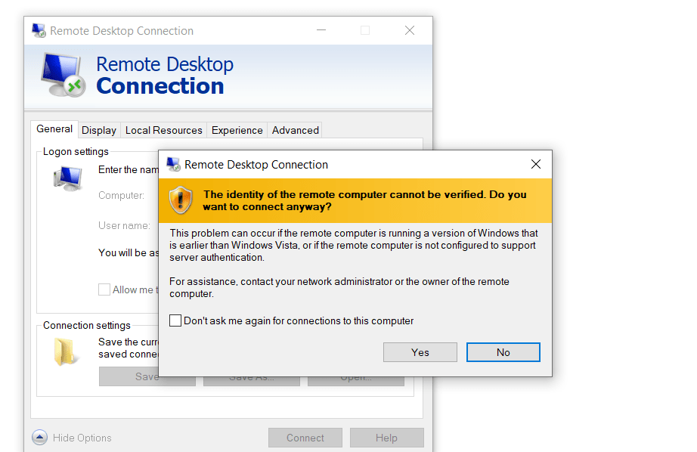697x452 pixels.
Task: Click the "Computer:" label in Logon settings
Action: [122, 196]
